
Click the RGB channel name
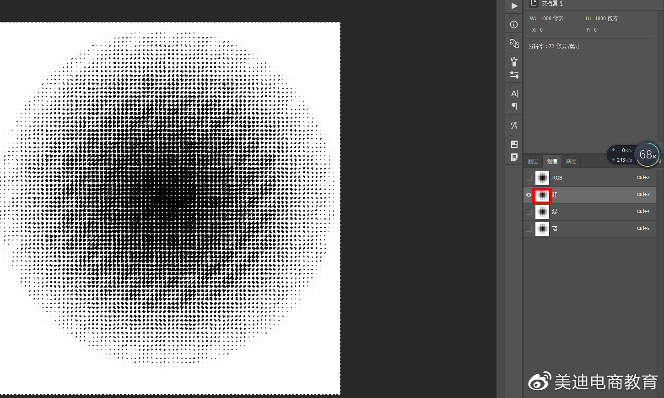point(557,178)
